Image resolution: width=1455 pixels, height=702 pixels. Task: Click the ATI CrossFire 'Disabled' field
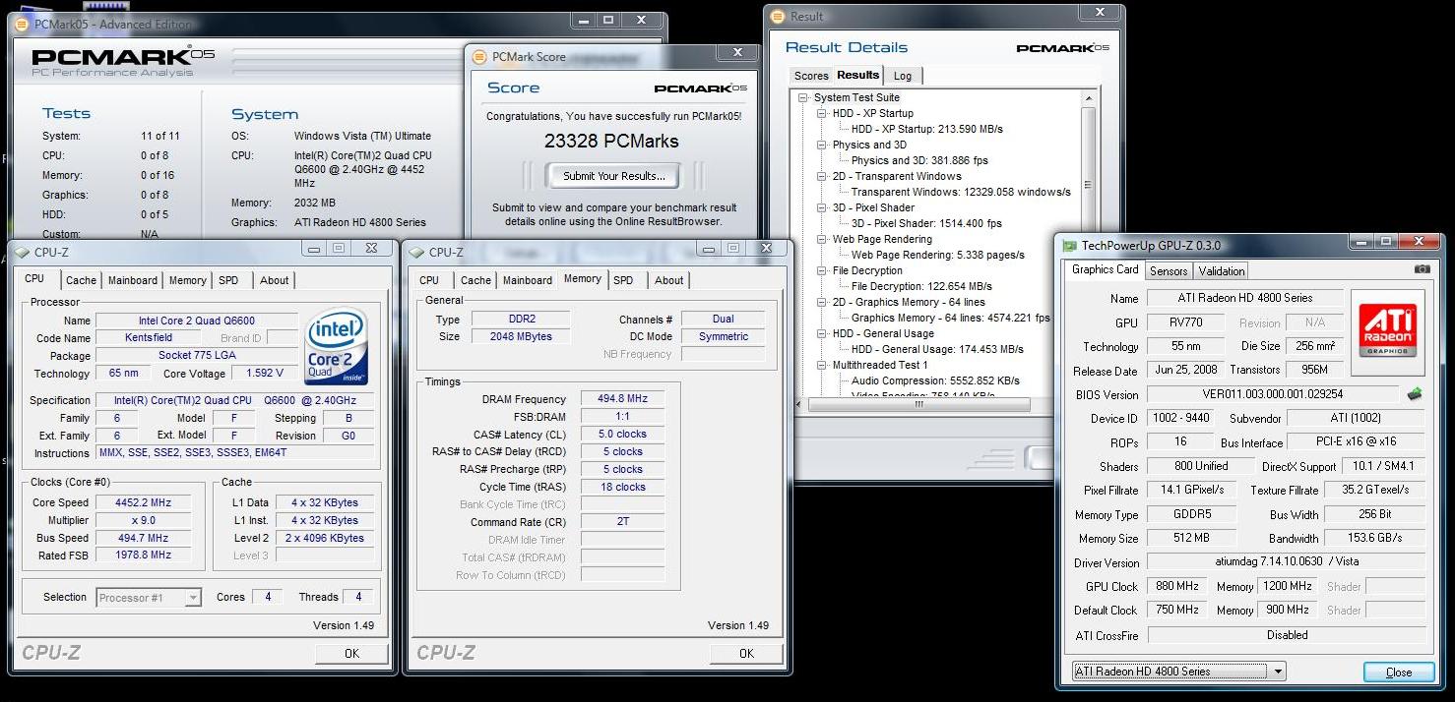1287,635
